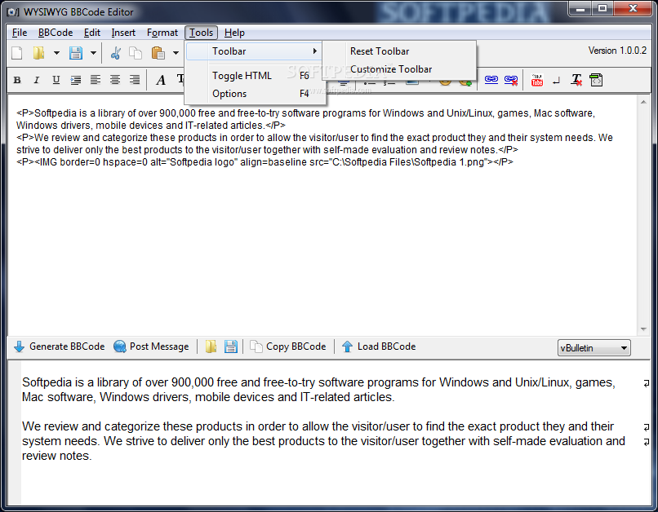
Task: Expand the dropdown arrow beside the paste icon
Action: pyautogui.click(x=176, y=53)
